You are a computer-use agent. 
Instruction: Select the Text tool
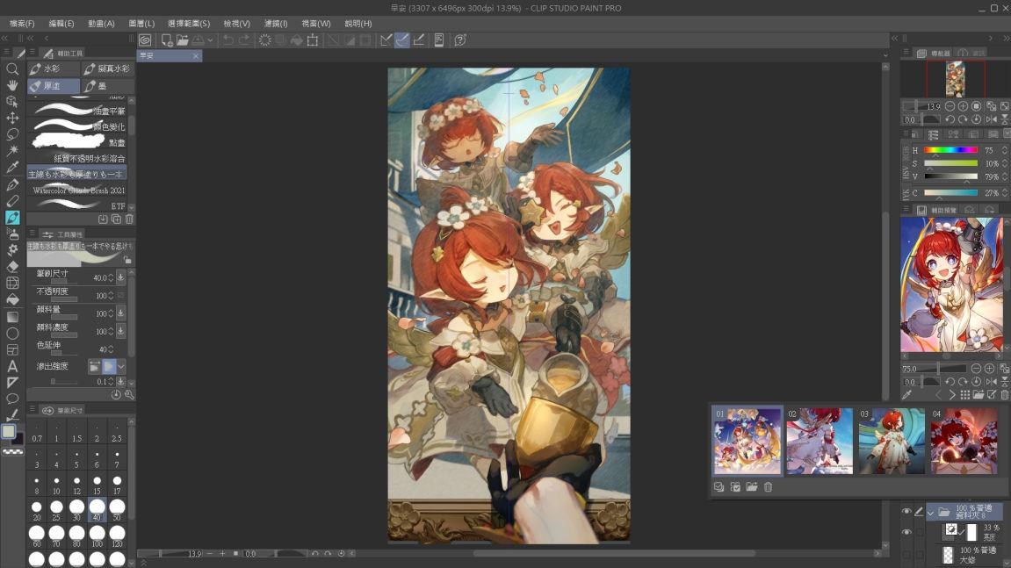pyautogui.click(x=12, y=366)
